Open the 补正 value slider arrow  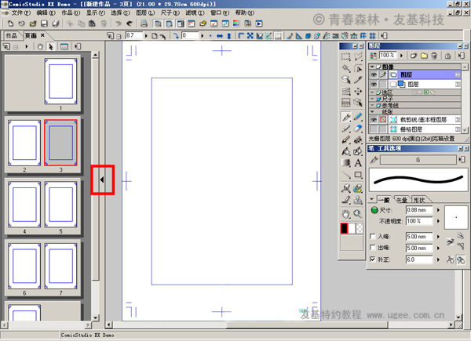point(438,259)
